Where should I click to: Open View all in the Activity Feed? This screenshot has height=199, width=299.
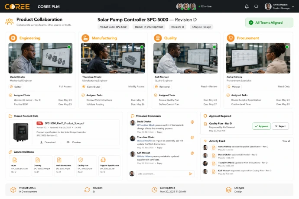coord(286,141)
